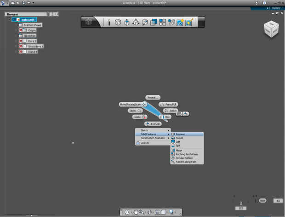Open the 2D drawing tool
Viewport: 285px width, 217px height.
tap(180, 22)
